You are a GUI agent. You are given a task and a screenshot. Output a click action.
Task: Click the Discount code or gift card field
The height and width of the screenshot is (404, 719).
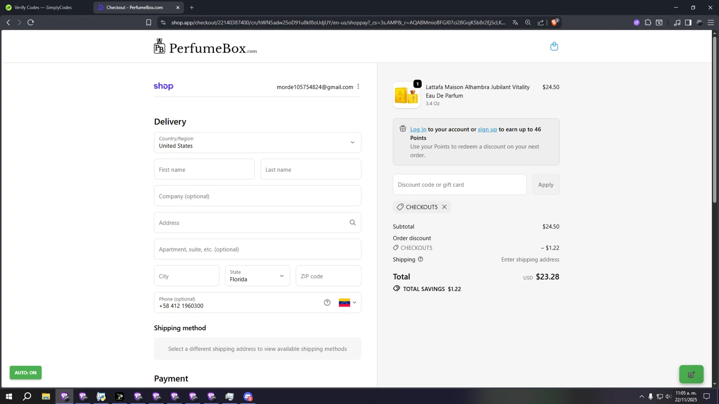point(460,184)
